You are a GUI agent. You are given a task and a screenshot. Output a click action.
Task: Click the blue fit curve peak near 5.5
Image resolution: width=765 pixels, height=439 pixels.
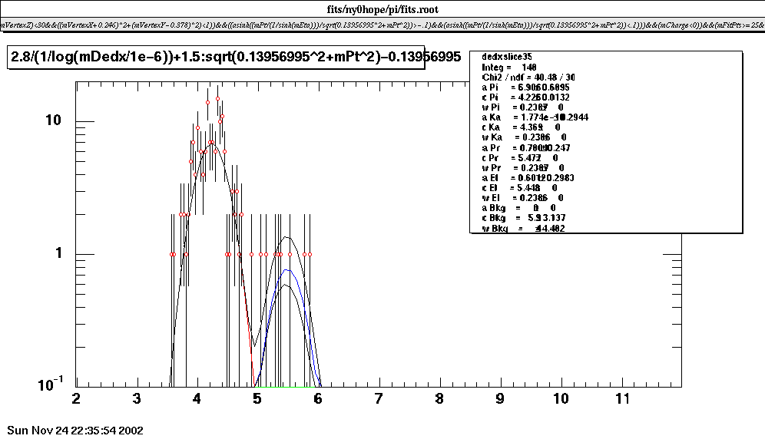pyautogui.click(x=286, y=270)
